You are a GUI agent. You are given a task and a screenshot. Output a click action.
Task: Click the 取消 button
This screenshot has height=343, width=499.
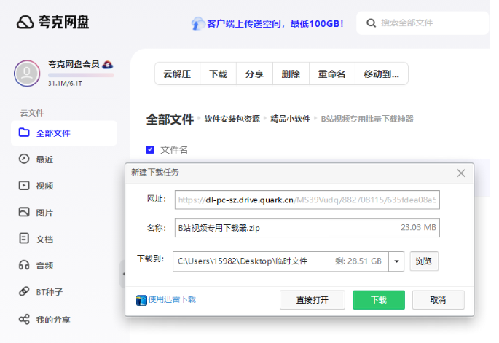(439, 300)
